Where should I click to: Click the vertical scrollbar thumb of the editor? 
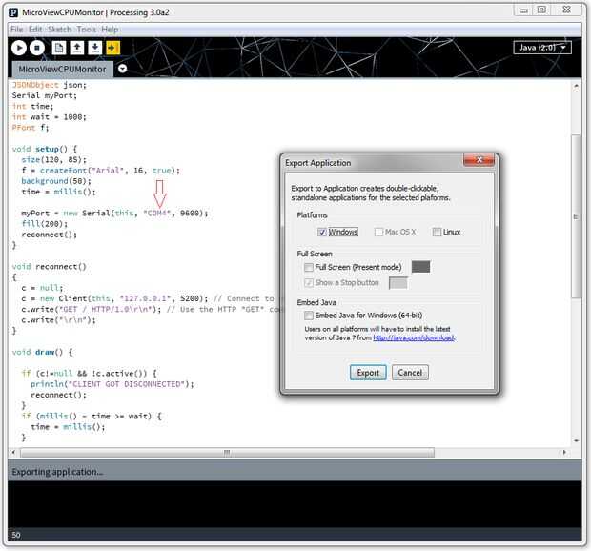coord(576,216)
